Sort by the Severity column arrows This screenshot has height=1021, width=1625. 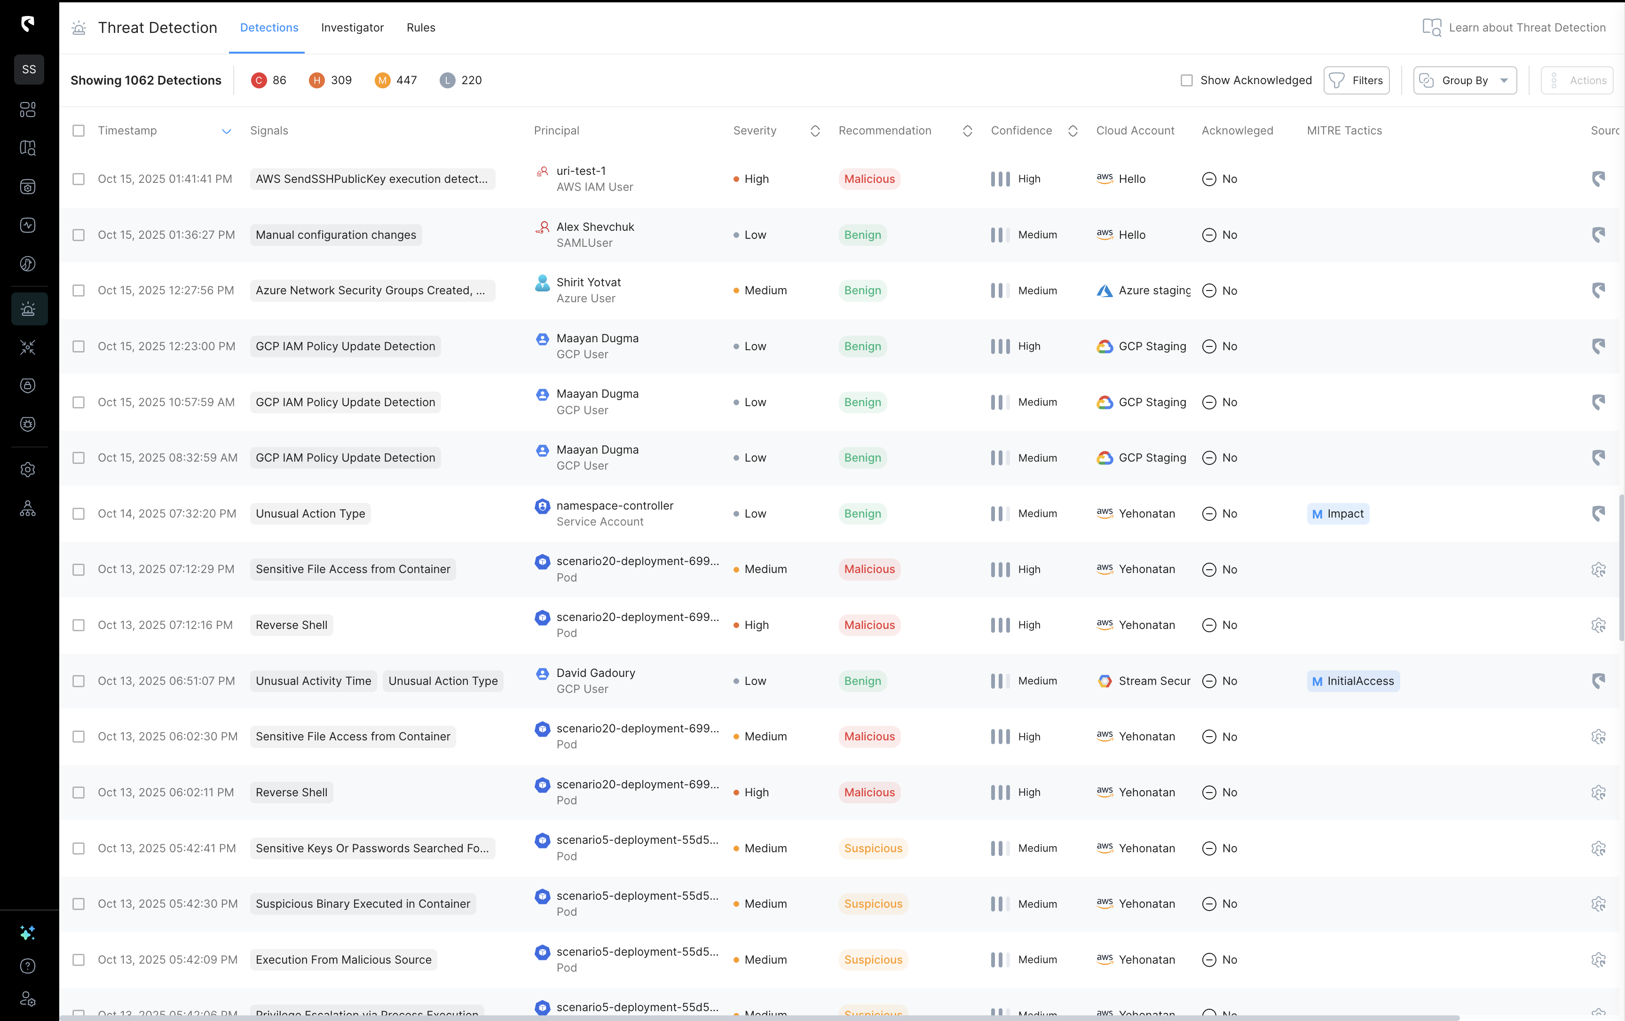point(814,131)
